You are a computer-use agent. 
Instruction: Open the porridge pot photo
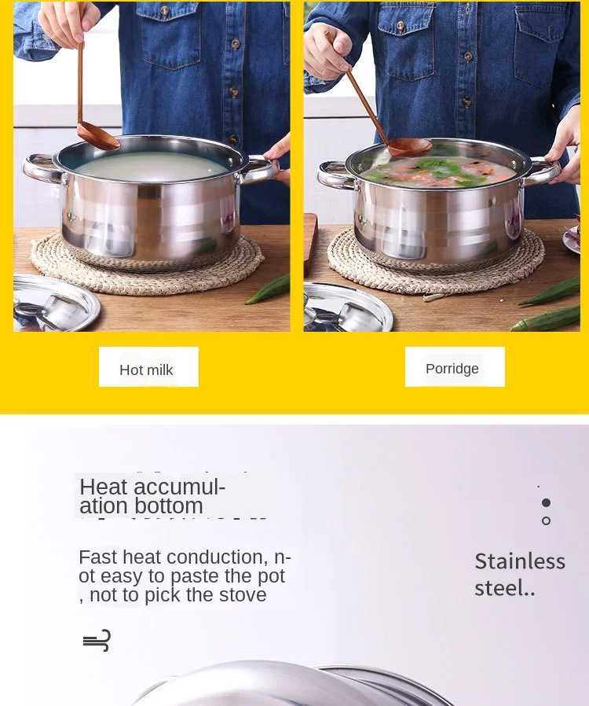coord(441,167)
